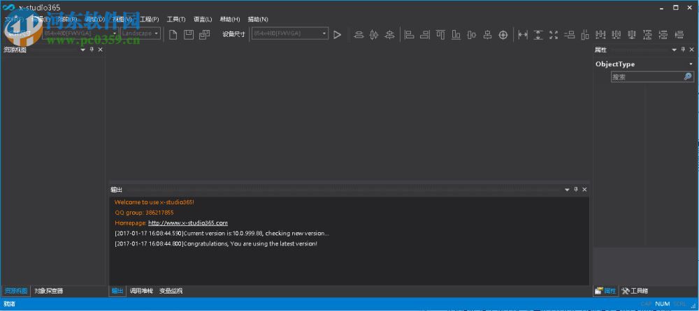Open the 工程(P) menu
Image resolution: width=699 pixels, height=311 pixels.
[x=150, y=19]
